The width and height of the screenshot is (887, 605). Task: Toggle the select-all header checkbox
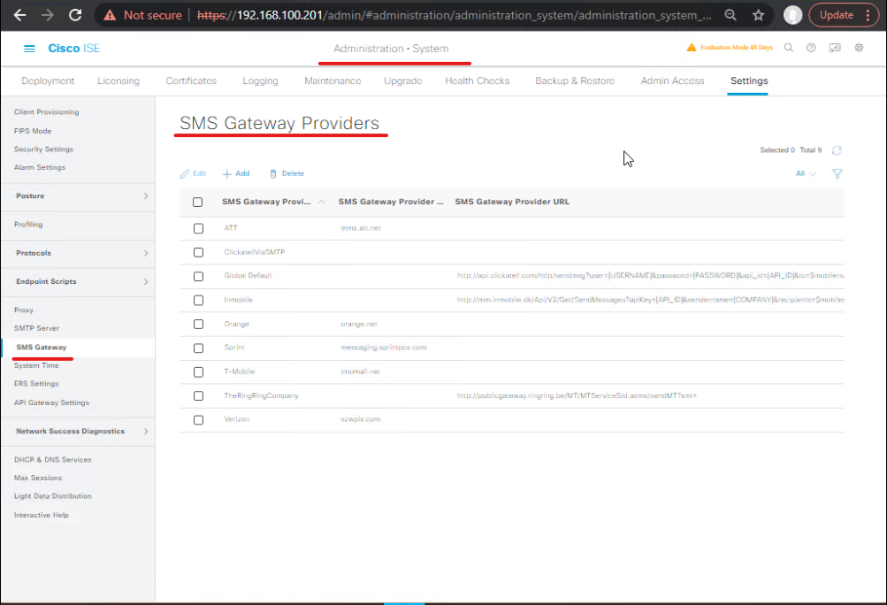pos(197,202)
